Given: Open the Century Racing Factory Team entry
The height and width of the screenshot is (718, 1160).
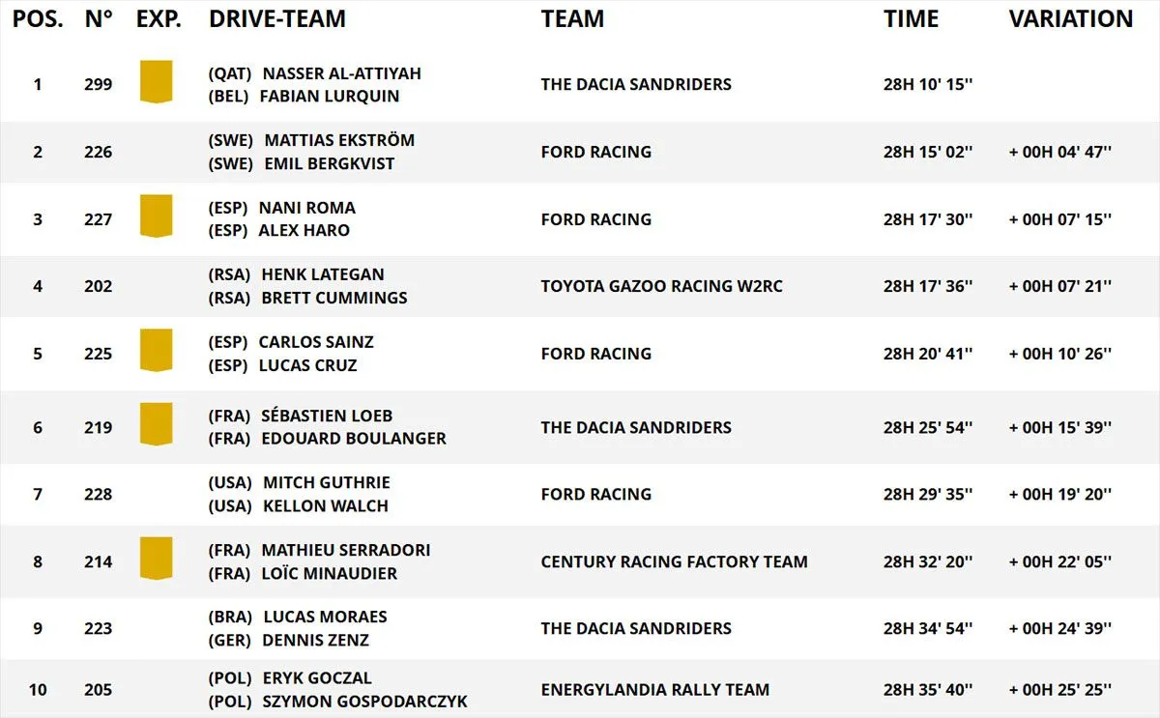Looking at the screenshot, I should (674, 561).
